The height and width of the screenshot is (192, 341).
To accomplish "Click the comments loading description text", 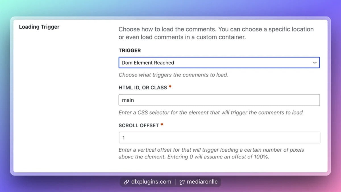I will pos(216,33).
